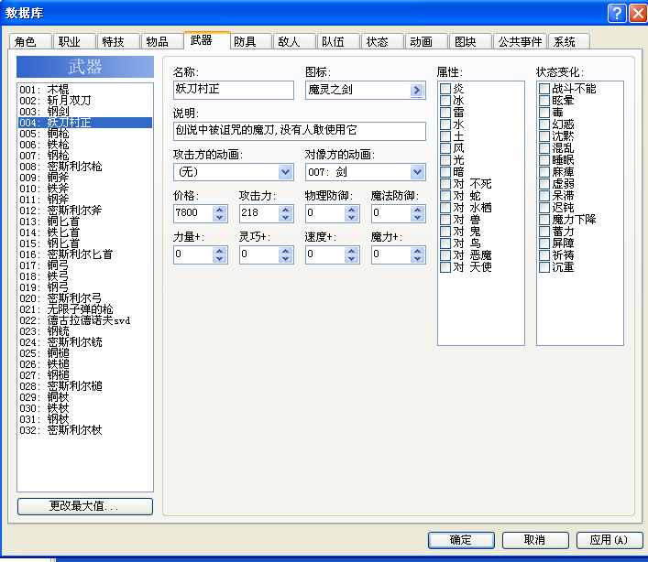This screenshot has width=648, height=562.
Task: Click the 应用 (A) button
Action: tap(610, 540)
